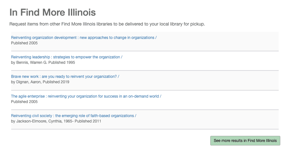Open The agile enterprise book link
The height and width of the screenshot is (148, 287).
(x=86, y=96)
